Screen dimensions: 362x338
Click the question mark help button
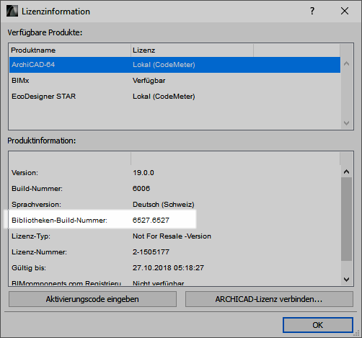(x=312, y=11)
